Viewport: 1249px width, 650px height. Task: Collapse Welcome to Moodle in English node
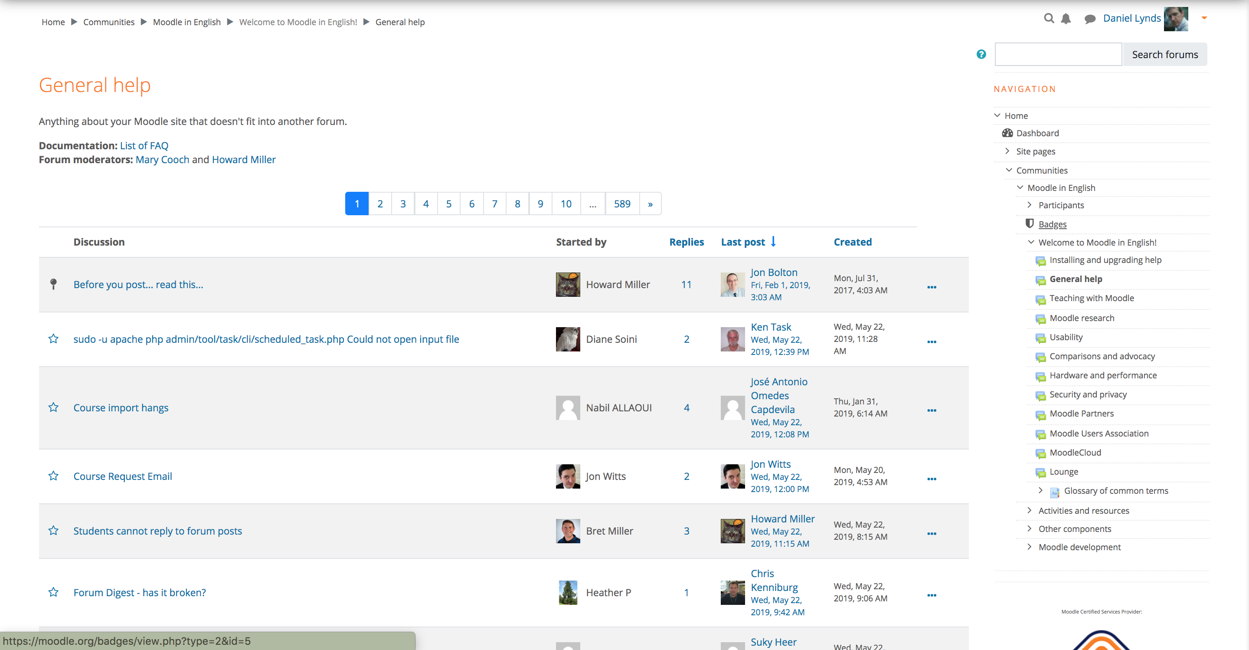click(x=1031, y=242)
